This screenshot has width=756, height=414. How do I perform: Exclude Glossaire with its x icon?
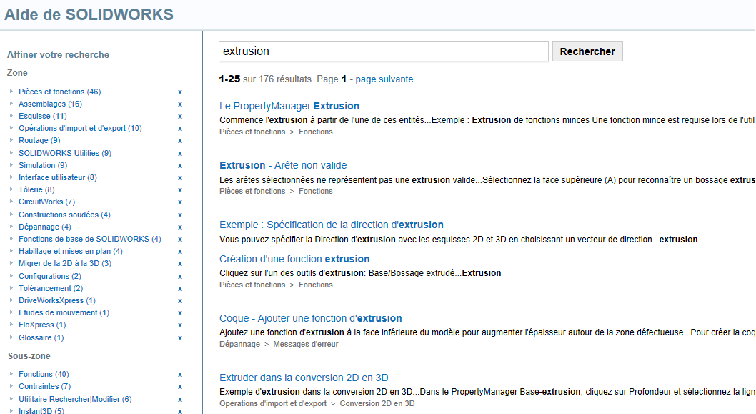pos(180,338)
